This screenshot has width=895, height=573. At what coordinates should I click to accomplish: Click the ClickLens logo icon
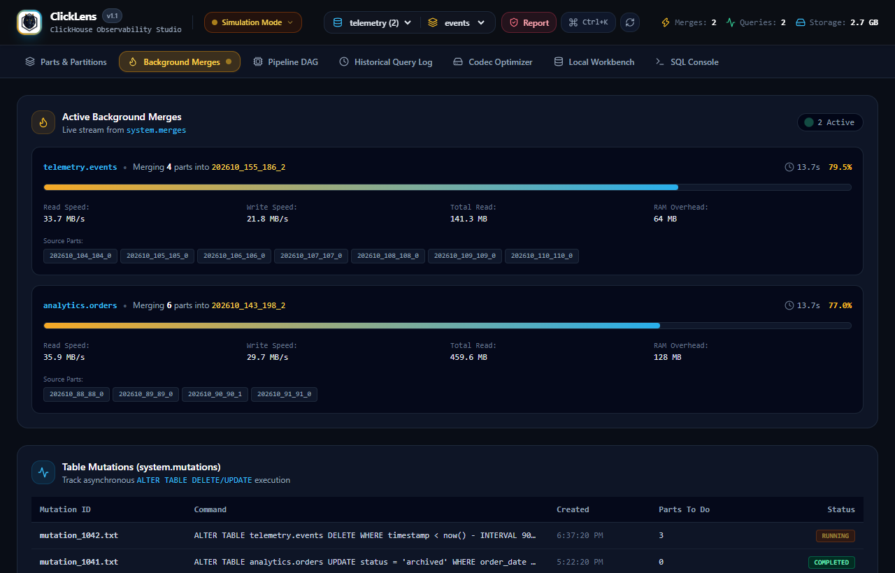point(29,22)
